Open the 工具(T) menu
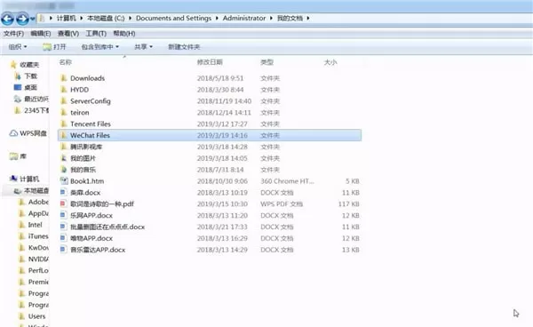Viewport: 533px width, 327px height. pos(96,34)
